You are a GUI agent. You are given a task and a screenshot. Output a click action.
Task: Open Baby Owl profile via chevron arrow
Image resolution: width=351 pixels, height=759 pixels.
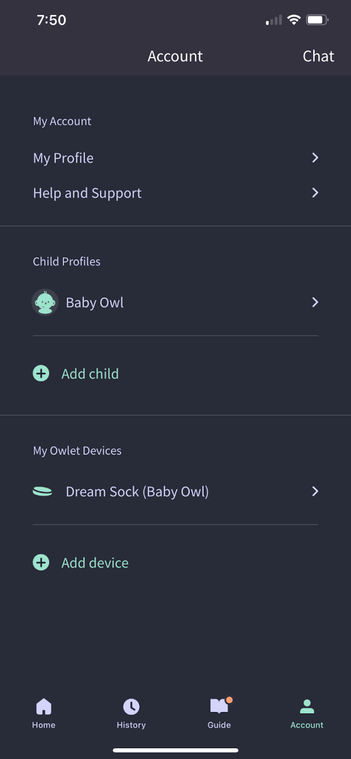click(314, 302)
